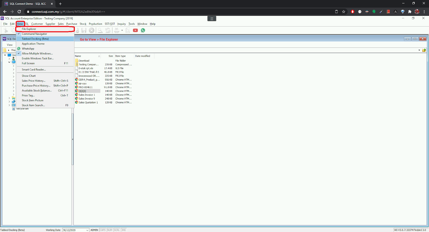The width and height of the screenshot is (429, 232).
Task: Click the hamburger menu icon at top center
Action: [212, 19]
